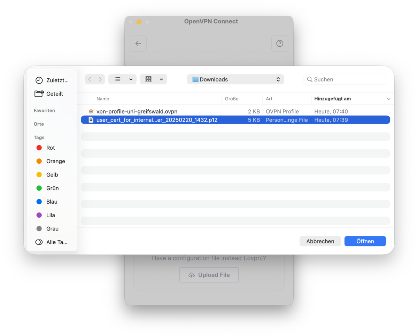Minimize the OpenVPN Connect window

139,22
